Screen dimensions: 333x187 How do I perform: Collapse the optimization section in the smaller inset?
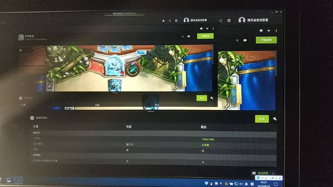(20, 98)
